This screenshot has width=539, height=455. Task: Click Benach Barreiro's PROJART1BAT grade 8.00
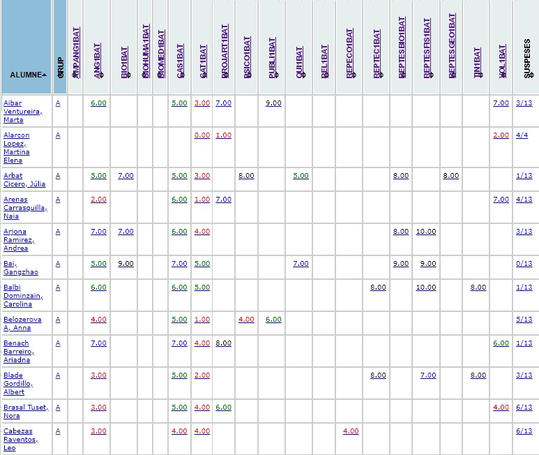pos(223,343)
